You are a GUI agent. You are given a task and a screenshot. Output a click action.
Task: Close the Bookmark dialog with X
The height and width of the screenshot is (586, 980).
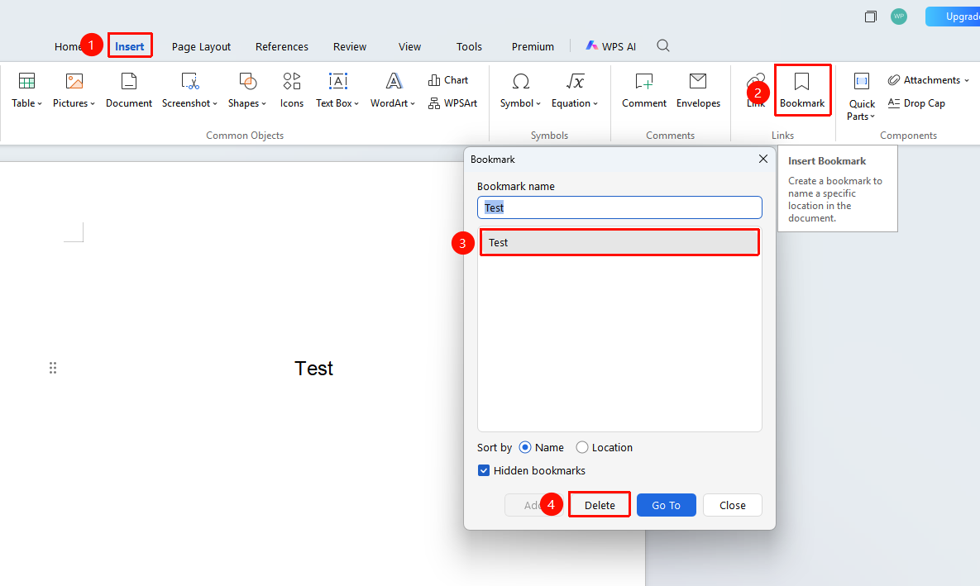coord(763,159)
